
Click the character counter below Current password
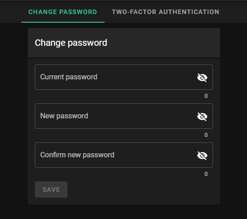206,96
